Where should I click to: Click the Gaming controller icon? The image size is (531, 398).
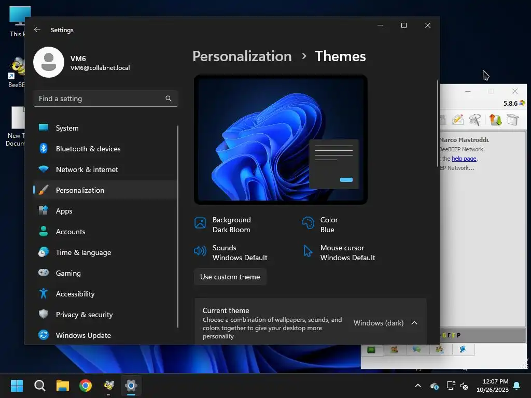point(44,273)
